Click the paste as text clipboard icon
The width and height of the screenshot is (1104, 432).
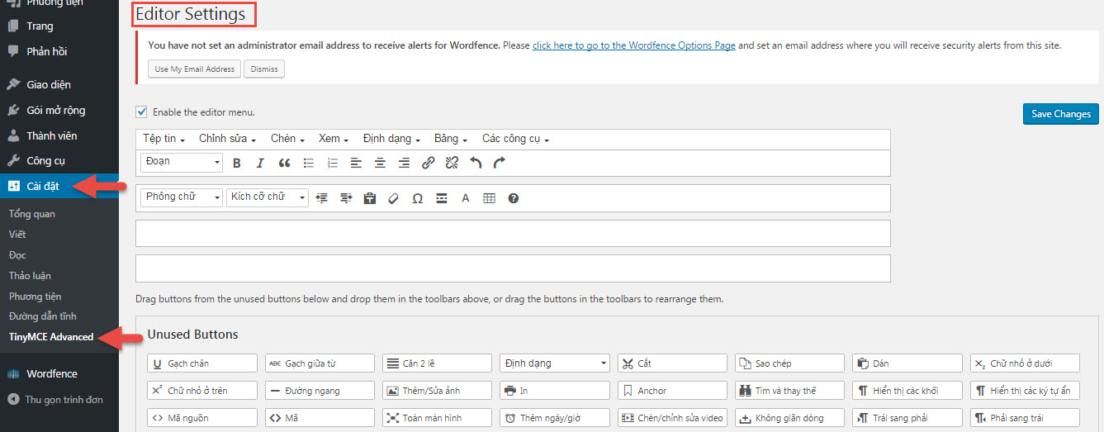click(369, 198)
